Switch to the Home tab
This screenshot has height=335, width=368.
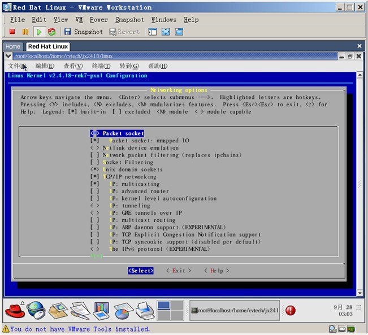coord(12,46)
